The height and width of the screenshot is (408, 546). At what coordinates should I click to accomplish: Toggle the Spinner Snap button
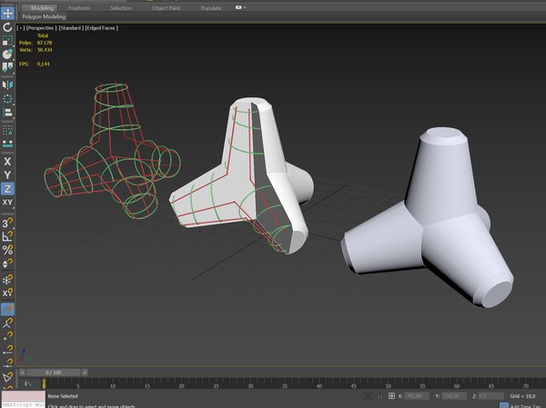point(7,264)
